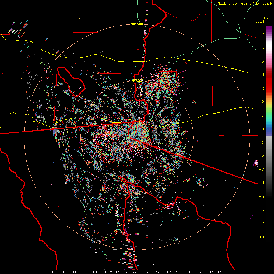Click the "[dB]" units label
274x274 pixels.
pos(260,21)
